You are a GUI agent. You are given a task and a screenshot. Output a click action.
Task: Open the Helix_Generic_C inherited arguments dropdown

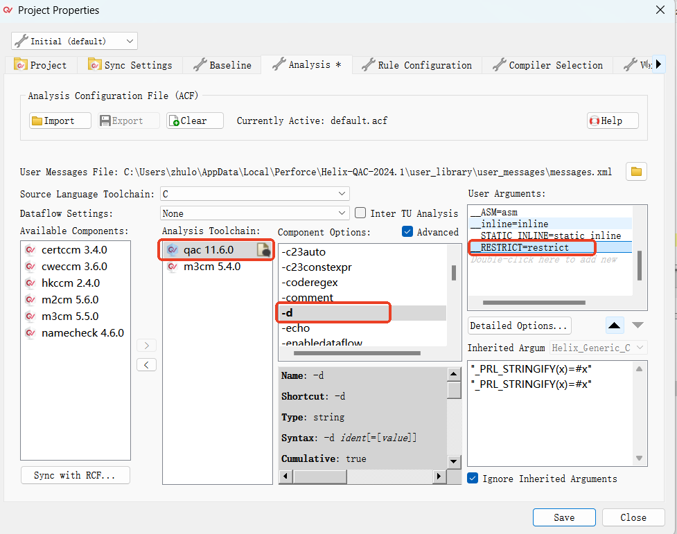598,348
